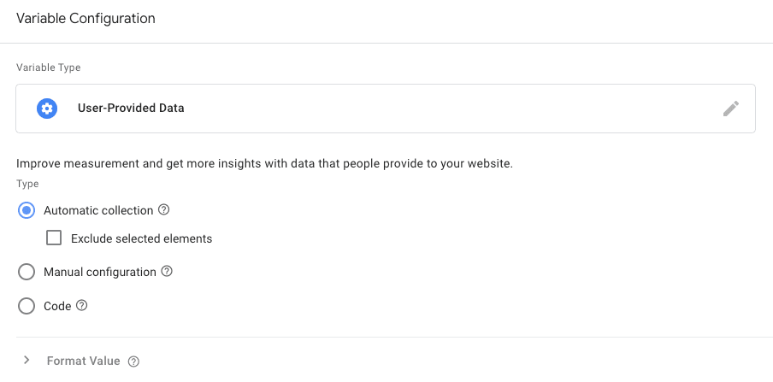Open help icon next to Manual configuration
This screenshot has width=773, height=382.
[167, 272]
